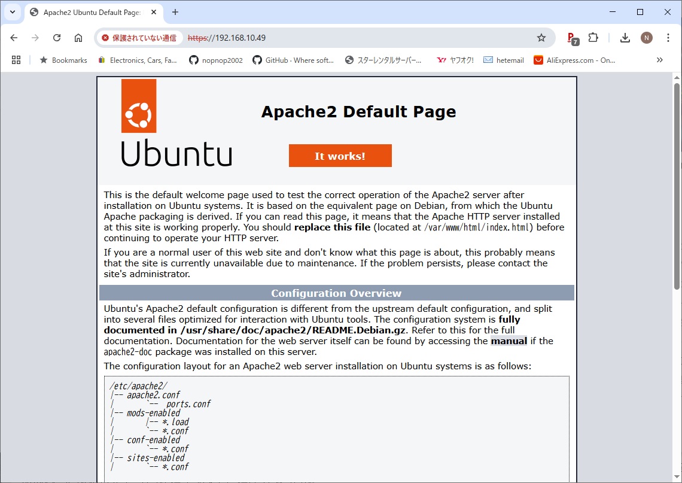Bookmark this page with the star icon
Image resolution: width=682 pixels, height=483 pixels.
(x=541, y=38)
